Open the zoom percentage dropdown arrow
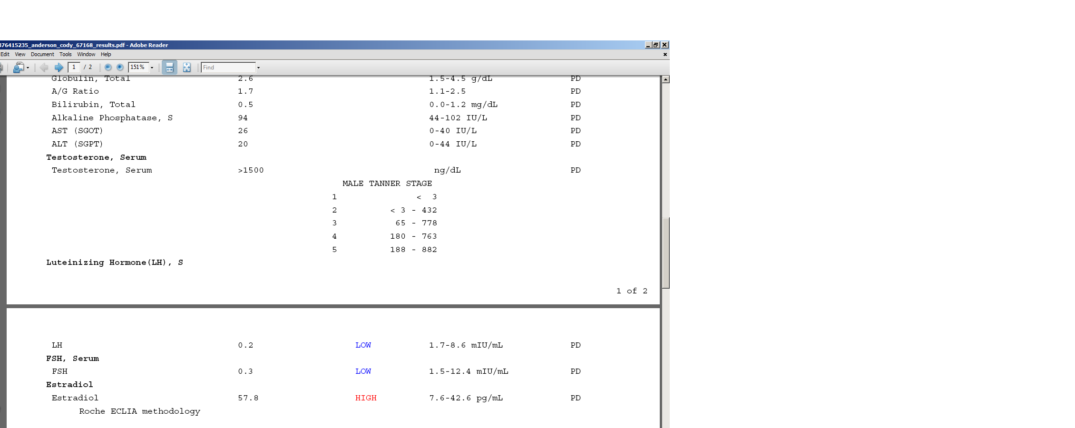 pos(152,68)
